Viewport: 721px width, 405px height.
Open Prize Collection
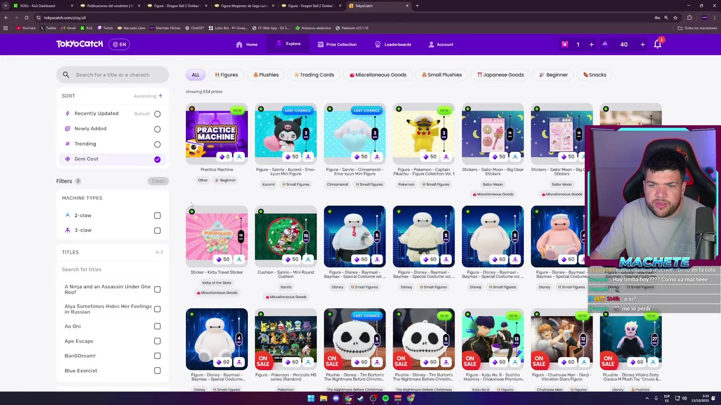337,44
